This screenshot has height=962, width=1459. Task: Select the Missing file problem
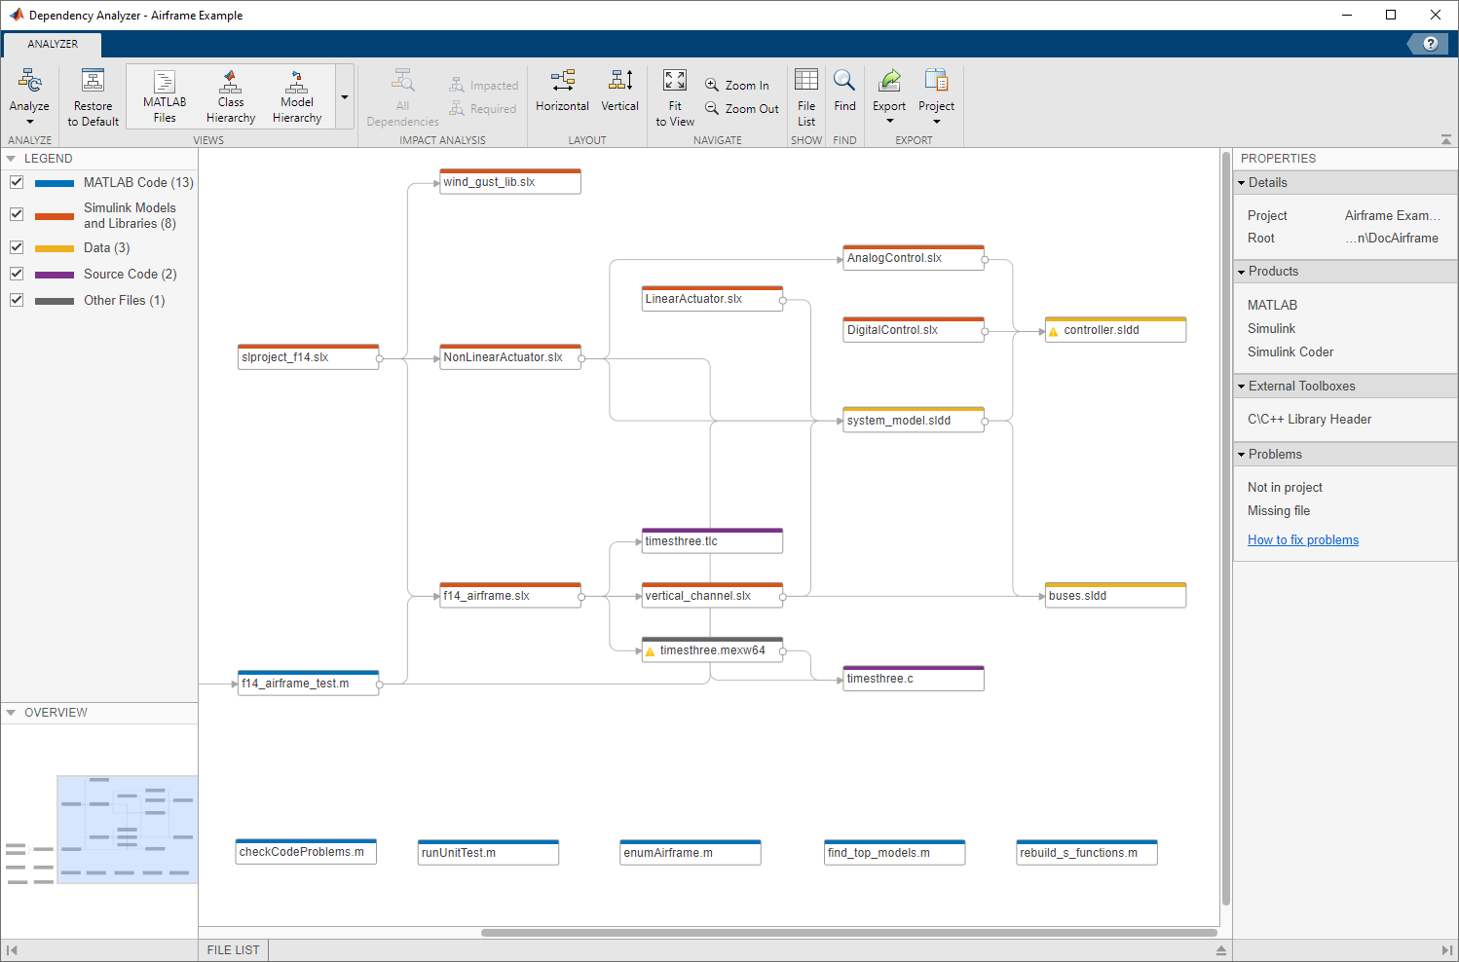coord(1279,511)
